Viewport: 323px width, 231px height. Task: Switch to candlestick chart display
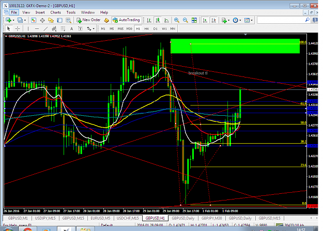pyautogui.click(x=158, y=20)
